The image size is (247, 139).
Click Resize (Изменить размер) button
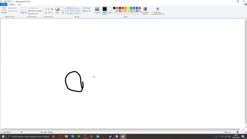35,11
